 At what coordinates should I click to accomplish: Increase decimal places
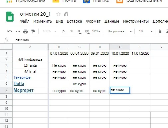[x=87, y=32]
